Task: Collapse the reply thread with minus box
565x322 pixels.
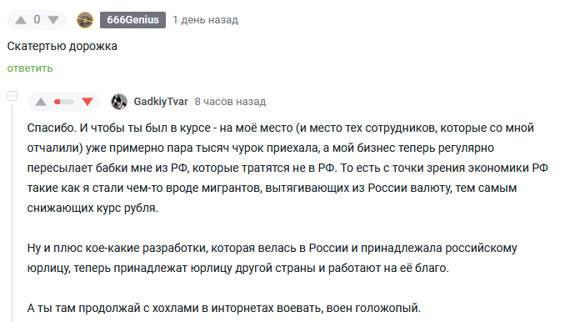Action: 12,96
